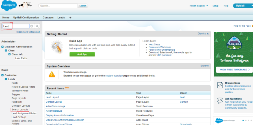This screenshot has height=125, width=253.
Task: Open Buttons, Links, and Actions
Action: click(21, 122)
